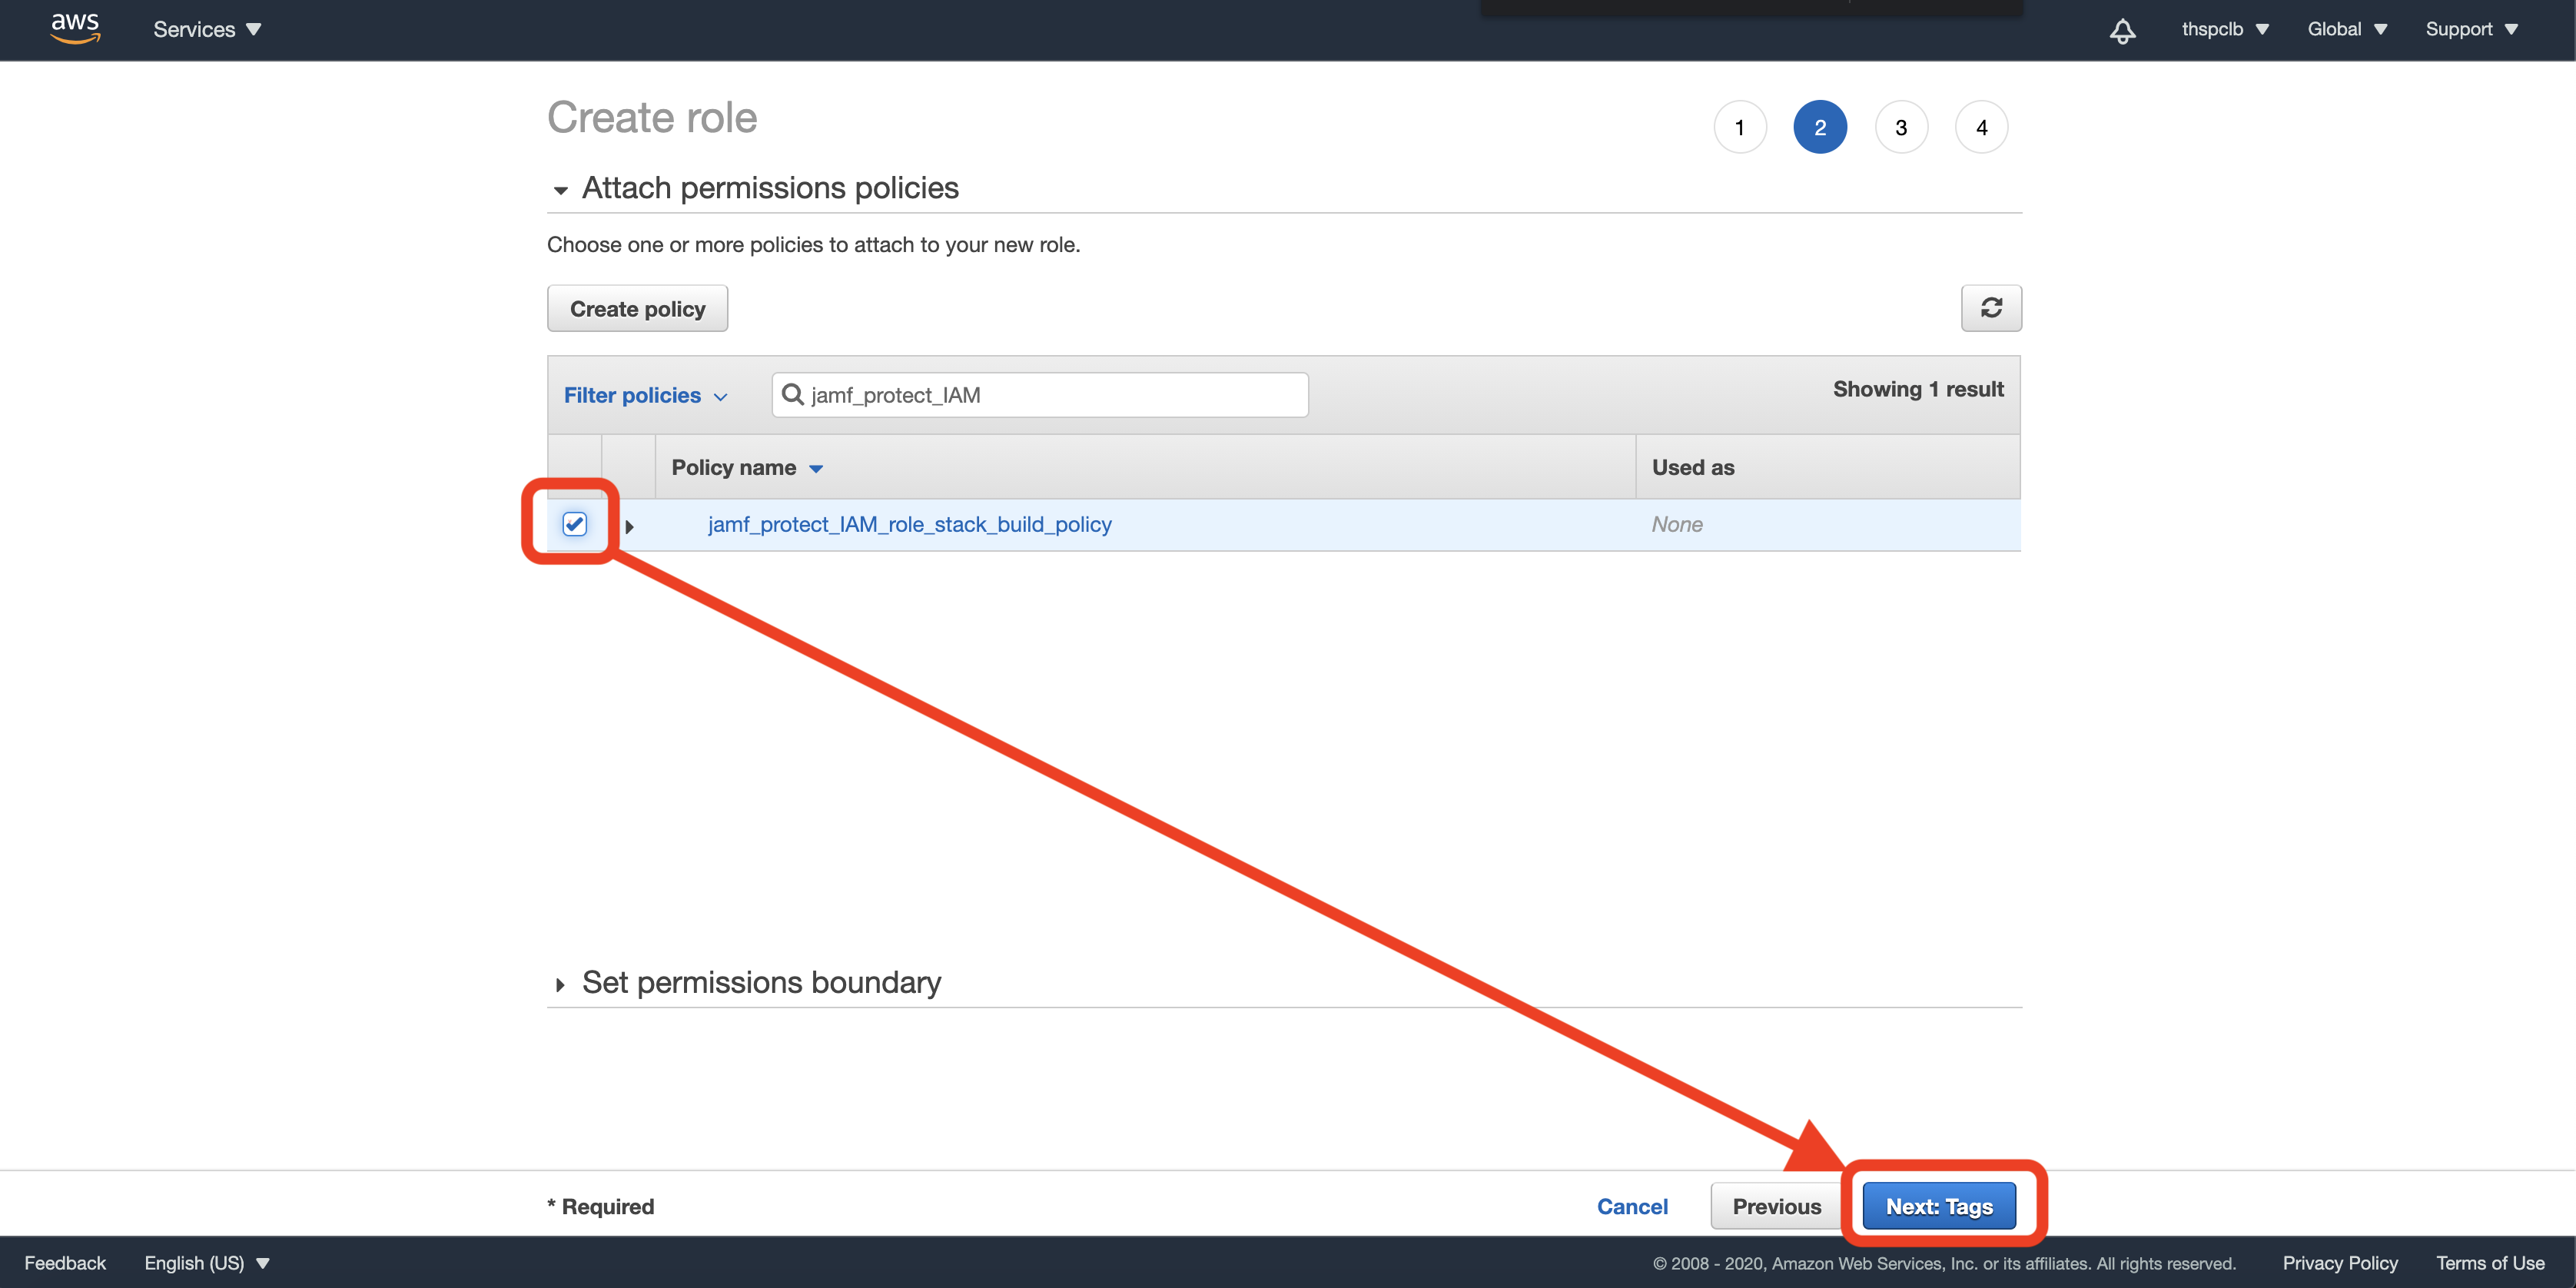Open the Services menu

pos(207,29)
